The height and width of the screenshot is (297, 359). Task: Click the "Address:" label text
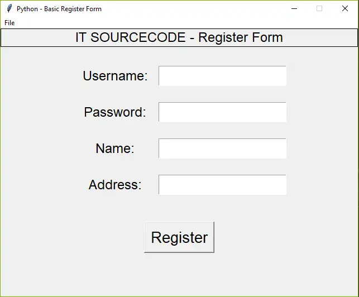click(115, 185)
